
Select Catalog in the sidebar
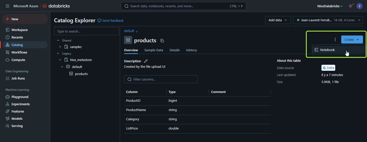click(x=25, y=45)
